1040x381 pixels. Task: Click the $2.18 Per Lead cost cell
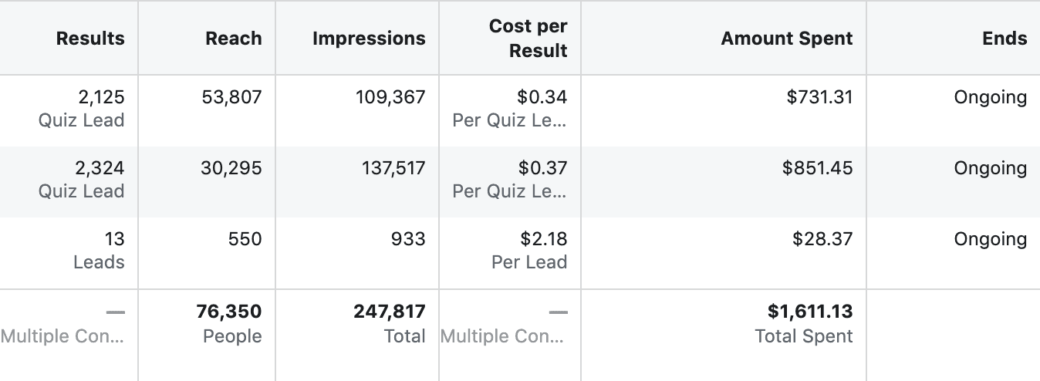coord(529,251)
